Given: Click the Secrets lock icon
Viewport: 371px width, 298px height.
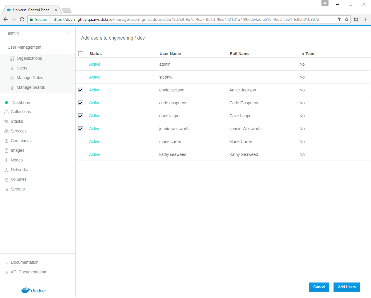Looking at the screenshot, I should click(x=6, y=190).
